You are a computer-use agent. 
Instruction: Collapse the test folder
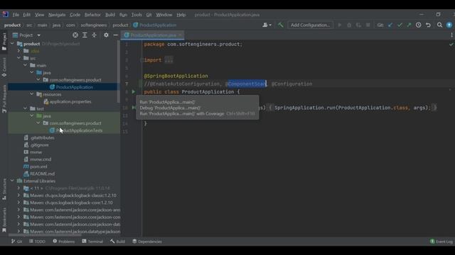click(26, 108)
